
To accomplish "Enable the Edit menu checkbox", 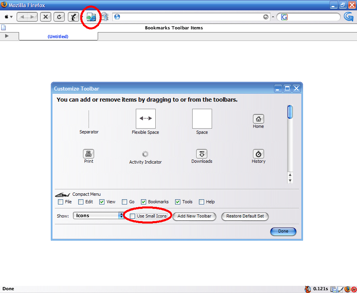I will pos(81,202).
